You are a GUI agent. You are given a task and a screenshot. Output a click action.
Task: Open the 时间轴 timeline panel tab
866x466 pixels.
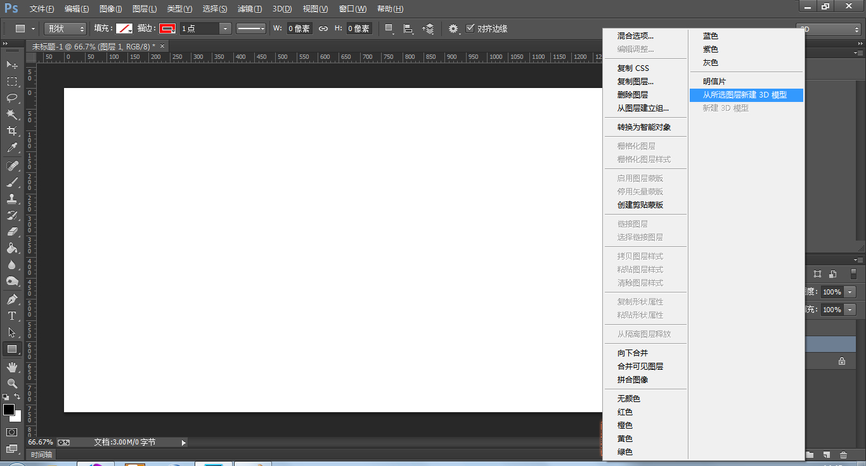click(42, 455)
